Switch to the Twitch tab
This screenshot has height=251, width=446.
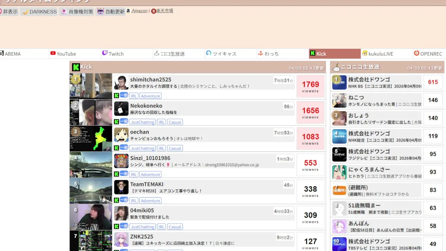click(x=127, y=54)
